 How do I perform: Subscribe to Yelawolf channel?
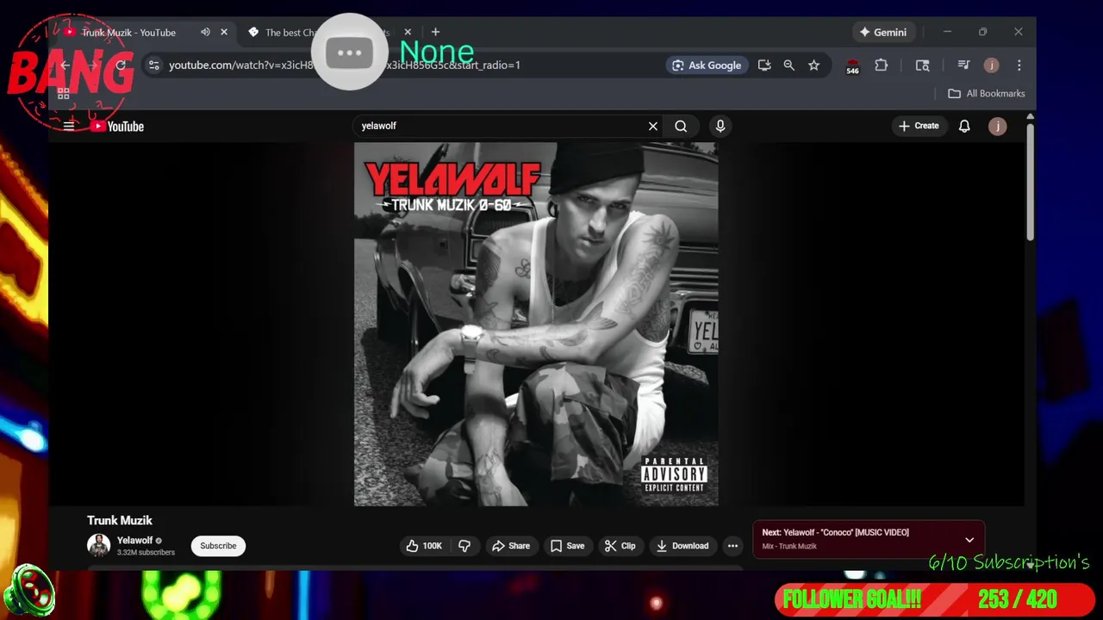click(x=218, y=546)
